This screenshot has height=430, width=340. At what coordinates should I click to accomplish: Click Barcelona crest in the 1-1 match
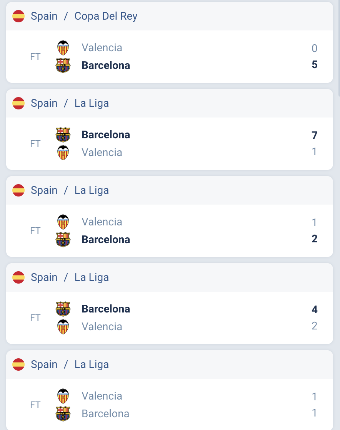coord(63,414)
